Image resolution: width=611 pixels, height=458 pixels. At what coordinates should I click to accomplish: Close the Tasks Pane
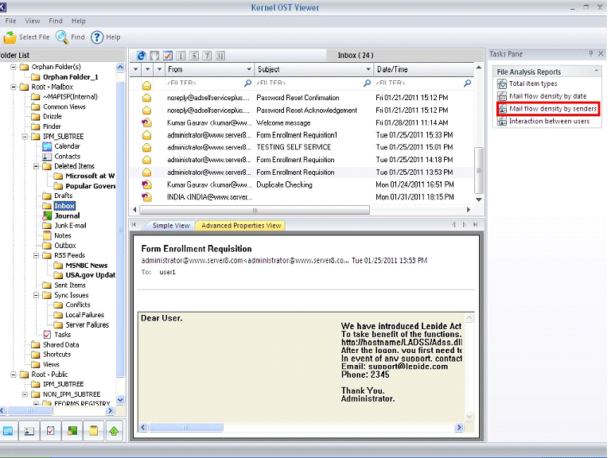click(601, 54)
